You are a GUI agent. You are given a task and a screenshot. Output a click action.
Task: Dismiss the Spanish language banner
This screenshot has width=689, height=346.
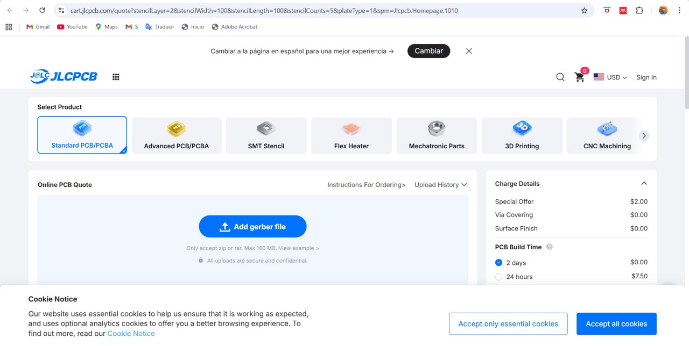tap(469, 51)
